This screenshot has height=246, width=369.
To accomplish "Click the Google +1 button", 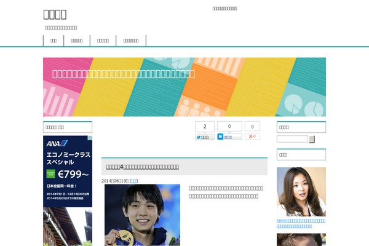I will (252, 137).
